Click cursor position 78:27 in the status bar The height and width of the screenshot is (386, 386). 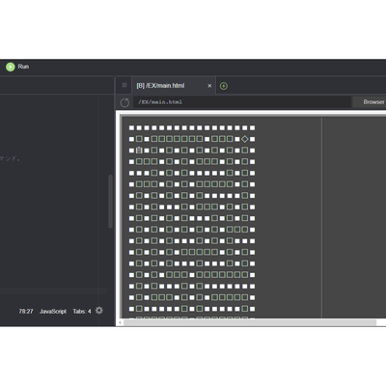pos(26,312)
